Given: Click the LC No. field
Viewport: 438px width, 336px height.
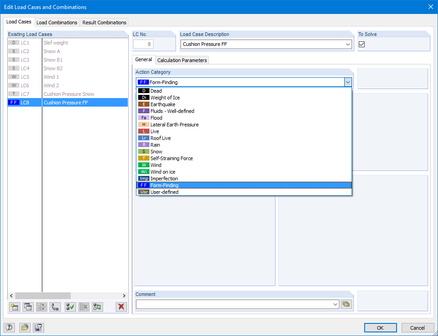Looking at the screenshot, I should pos(143,44).
